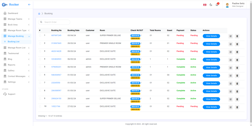The image size is (252, 126).
Task: Expand the Manage Teams menu
Action: pyautogui.click(x=16, y=19)
